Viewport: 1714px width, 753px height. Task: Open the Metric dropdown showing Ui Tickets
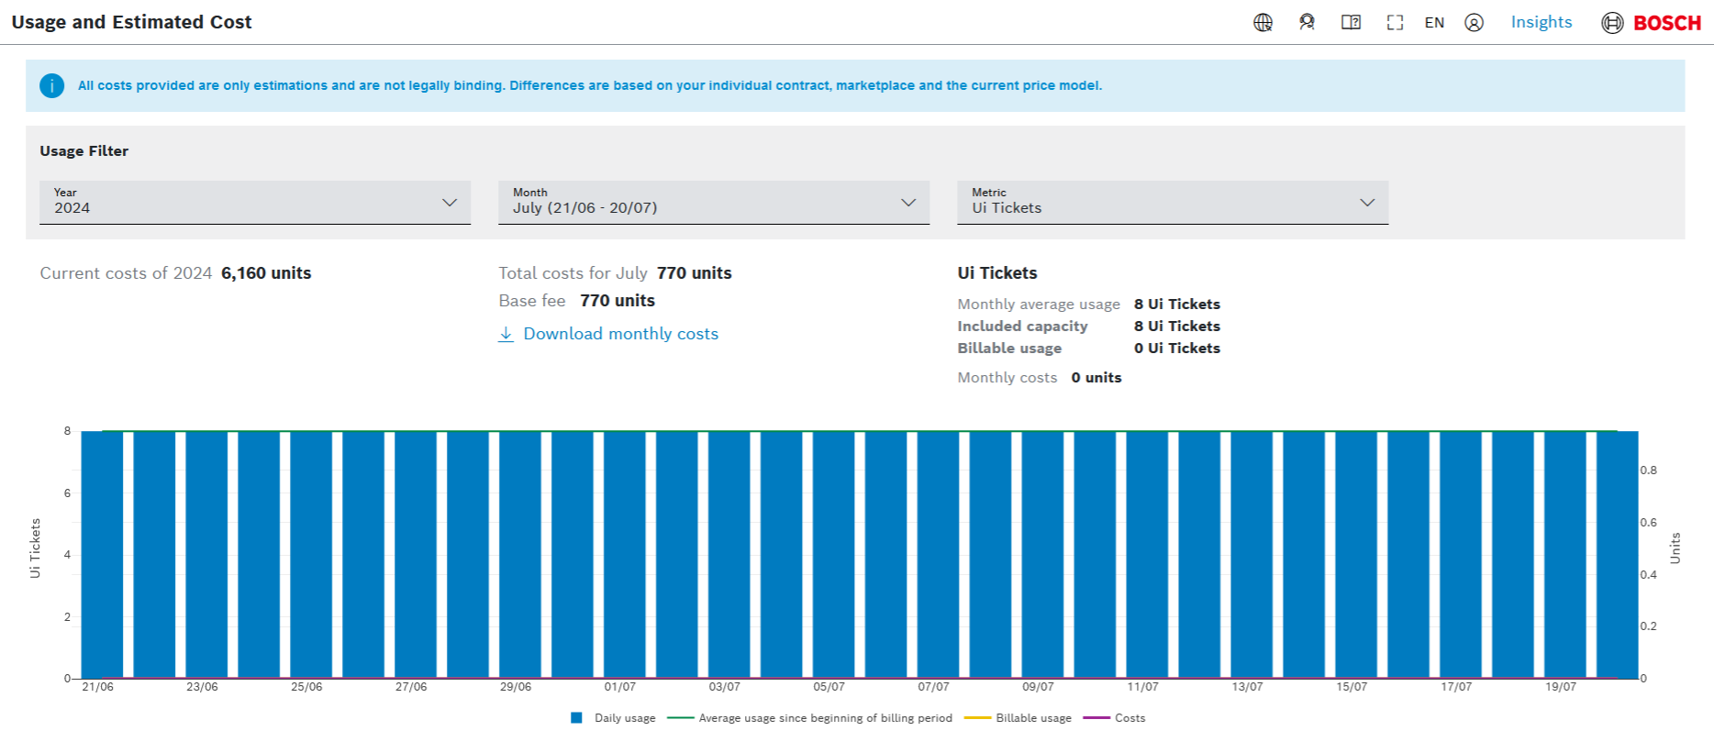(1173, 203)
